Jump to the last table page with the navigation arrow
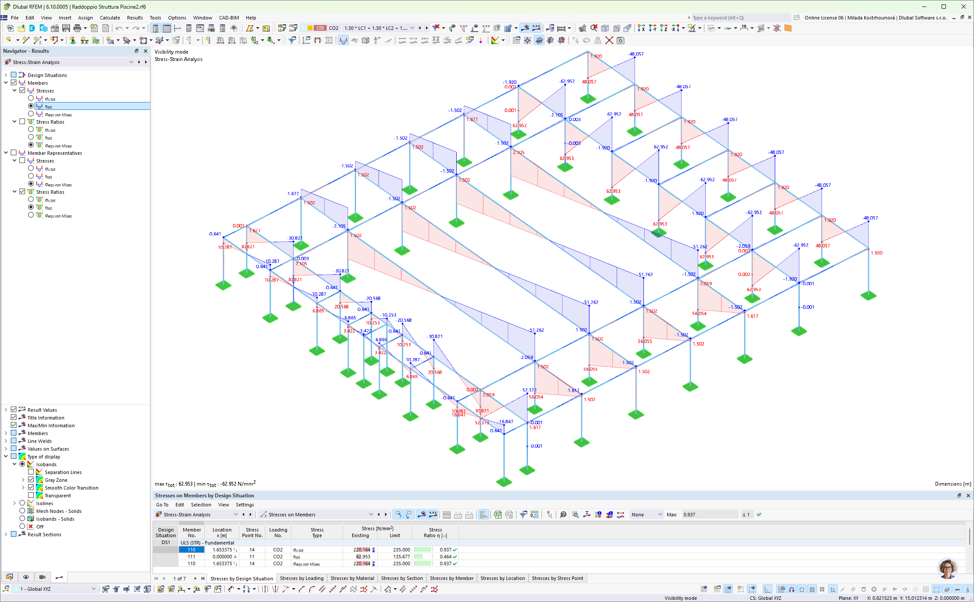 [x=203, y=578]
